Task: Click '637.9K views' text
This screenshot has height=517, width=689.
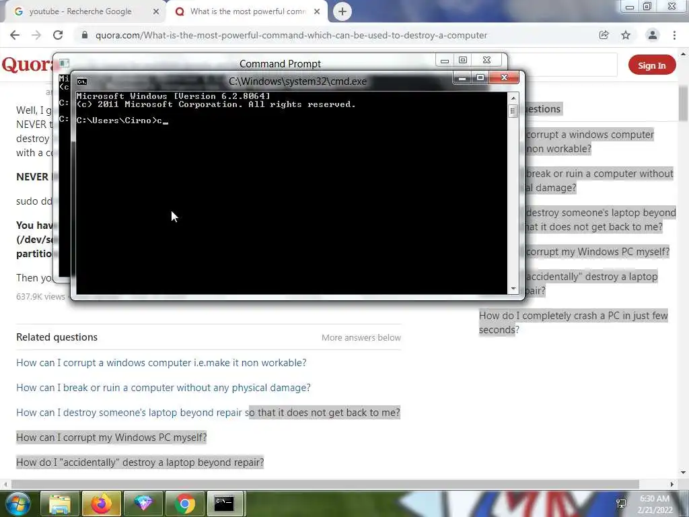Action: [40, 297]
